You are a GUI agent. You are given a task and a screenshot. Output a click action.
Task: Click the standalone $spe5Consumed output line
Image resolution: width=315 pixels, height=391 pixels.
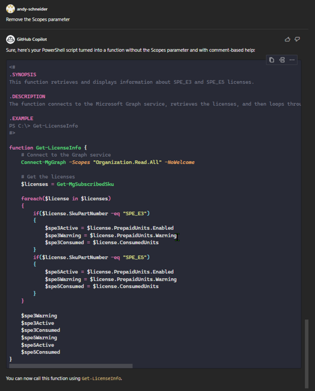[41, 352]
